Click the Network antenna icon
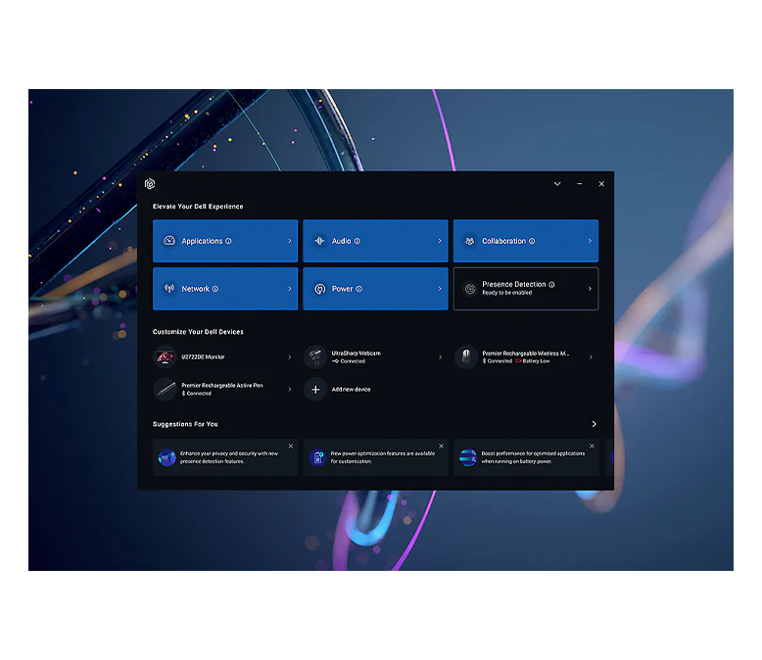762x660 pixels. 168,289
